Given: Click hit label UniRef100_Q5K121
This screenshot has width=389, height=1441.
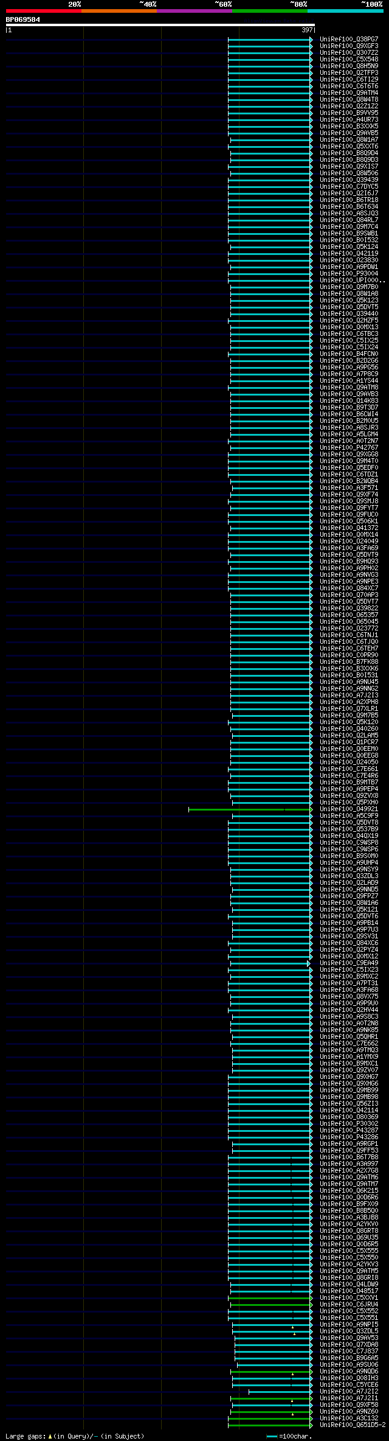Looking at the screenshot, I should pyautogui.click(x=349, y=909).
